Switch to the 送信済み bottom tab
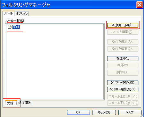This screenshot has height=117, width=144. [25, 103]
